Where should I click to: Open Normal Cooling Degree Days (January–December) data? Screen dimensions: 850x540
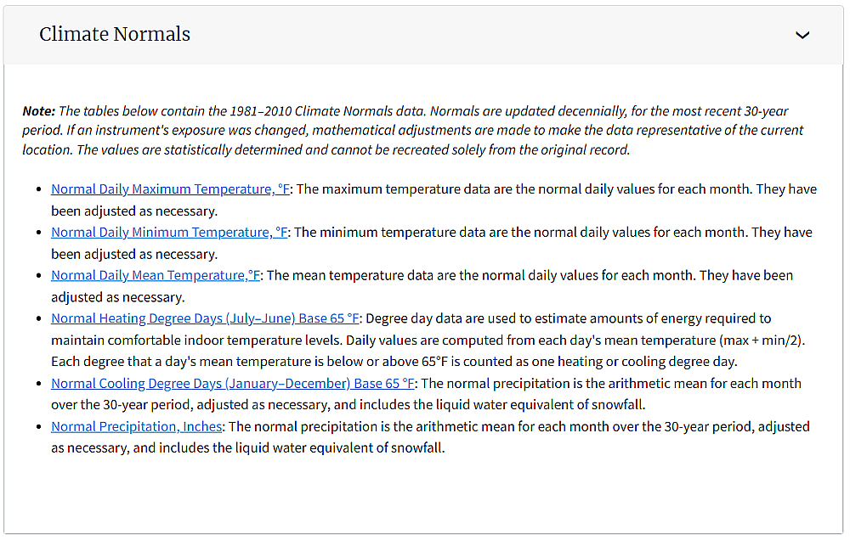tap(231, 383)
